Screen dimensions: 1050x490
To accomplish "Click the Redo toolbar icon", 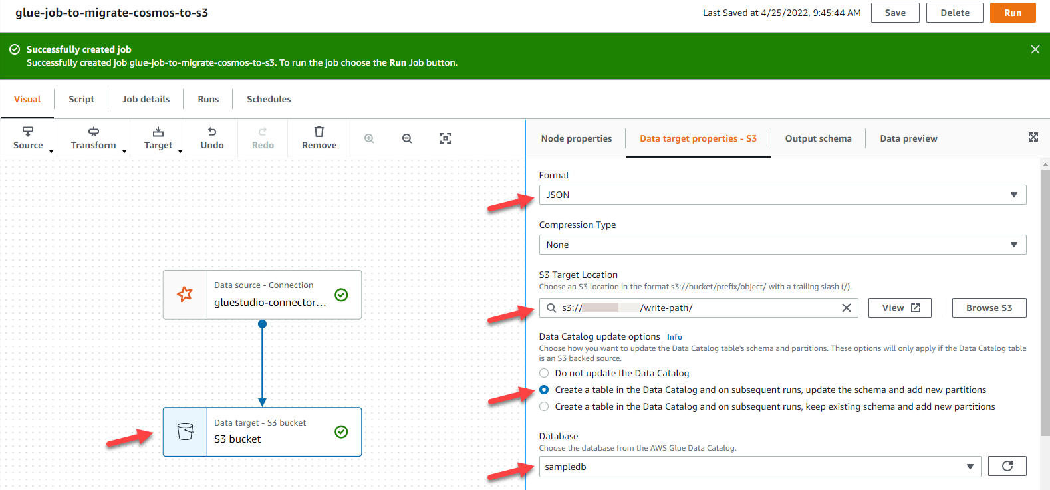I will pos(263,132).
